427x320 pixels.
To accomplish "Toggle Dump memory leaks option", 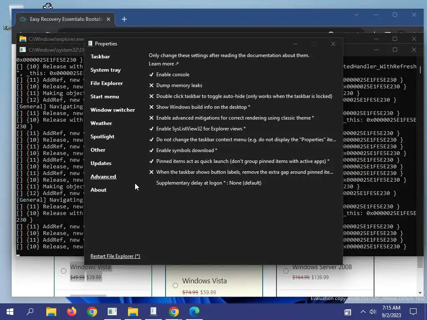I will coord(176,85).
